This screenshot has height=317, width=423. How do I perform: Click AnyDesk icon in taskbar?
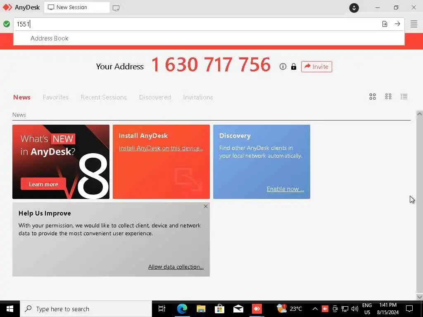pos(257,309)
